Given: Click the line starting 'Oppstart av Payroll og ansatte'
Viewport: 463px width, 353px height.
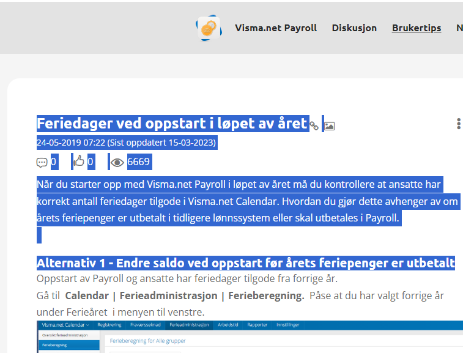Looking at the screenshot, I should pyautogui.click(x=187, y=278).
